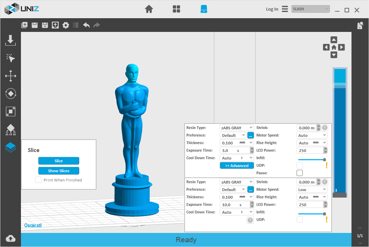Viewport: 369px width, 247px height.
Task: Open the grid dashboard view icon
Action: (x=176, y=9)
